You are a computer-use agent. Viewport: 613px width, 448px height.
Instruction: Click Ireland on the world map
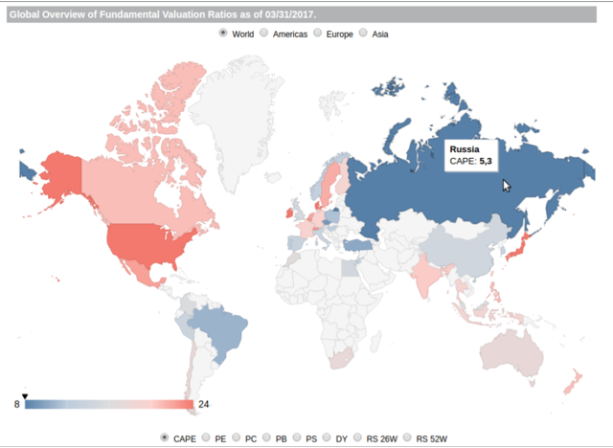(289, 213)
